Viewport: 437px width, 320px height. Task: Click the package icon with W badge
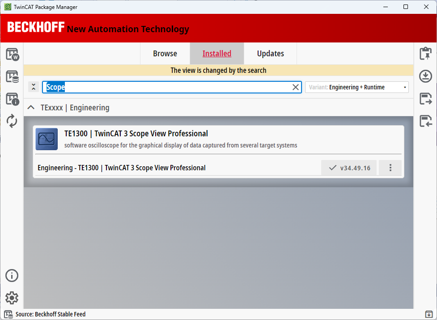(12, 55)
